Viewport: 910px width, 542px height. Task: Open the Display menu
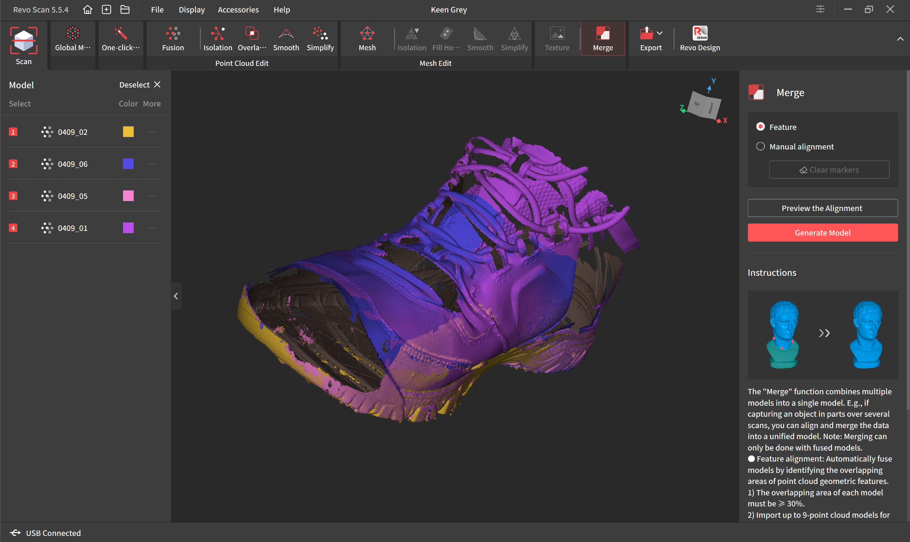pos(191,9)
